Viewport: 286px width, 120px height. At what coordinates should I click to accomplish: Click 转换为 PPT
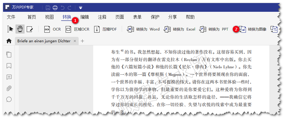point(213,29)
